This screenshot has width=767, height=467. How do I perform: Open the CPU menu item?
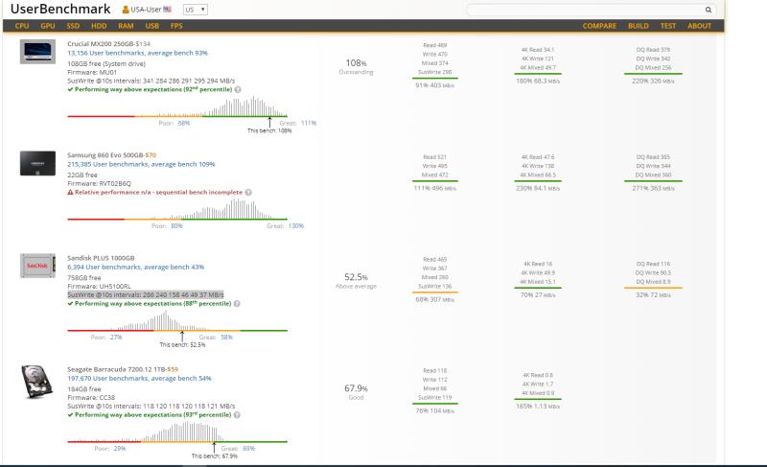pos(22,26)
